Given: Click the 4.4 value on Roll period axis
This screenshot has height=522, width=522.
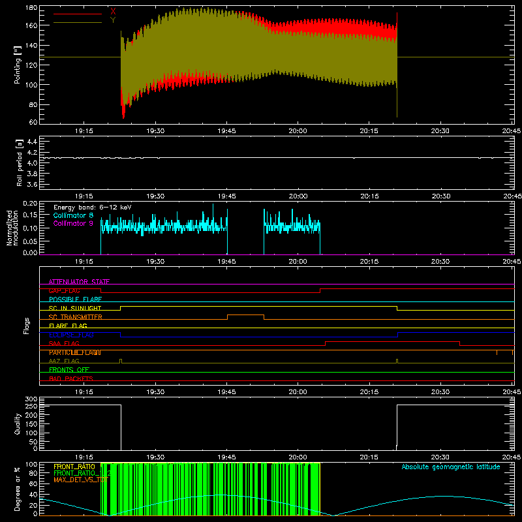Looking at the screenshot, I should pyautogui.click(x=32, y=142).
